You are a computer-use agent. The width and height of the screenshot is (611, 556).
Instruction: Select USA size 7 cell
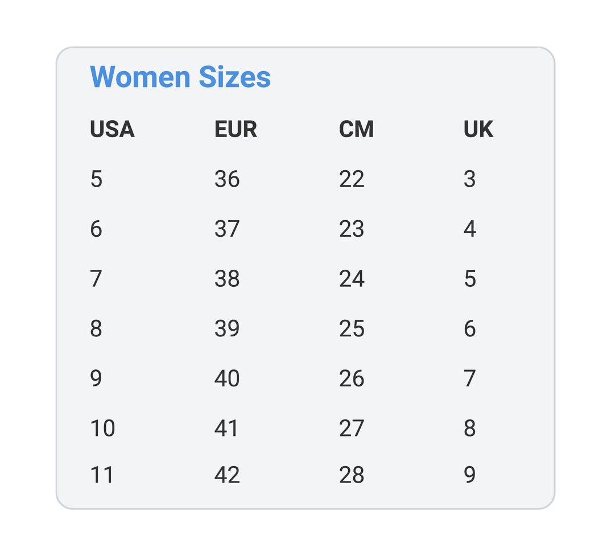(96, 279)
